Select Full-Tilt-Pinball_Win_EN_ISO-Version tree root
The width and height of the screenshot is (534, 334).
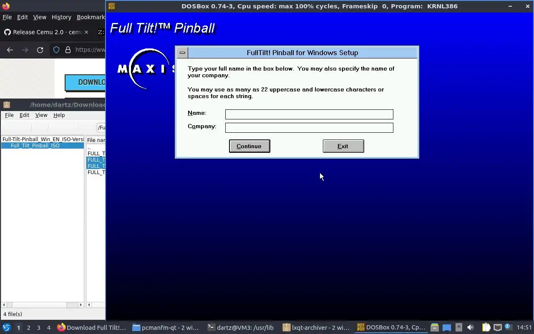coord(43,139)
